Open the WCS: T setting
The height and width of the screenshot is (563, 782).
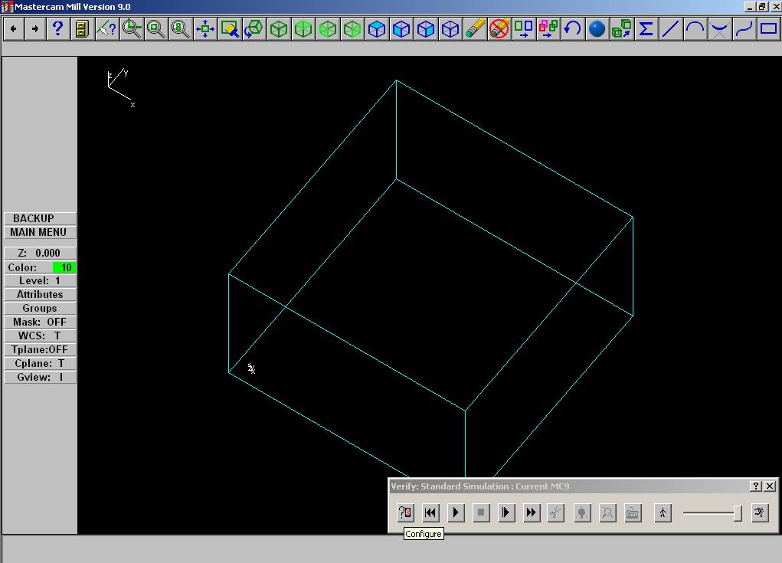click(x=40, y=336)
